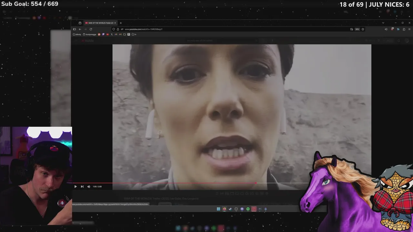Image resolution: width=413 pixels, height=232 pixels.
Task: Click the Firefox taskbar icon
Action: (224, 209)
